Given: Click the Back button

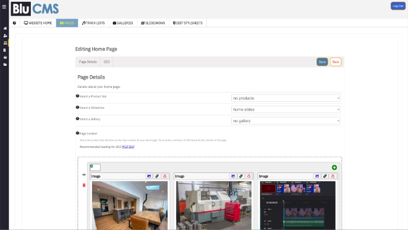Looking at the screenshot, I should [336, 62].
